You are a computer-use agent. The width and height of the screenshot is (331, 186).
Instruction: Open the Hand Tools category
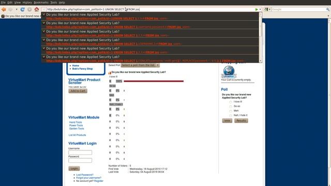pos(76,122)
